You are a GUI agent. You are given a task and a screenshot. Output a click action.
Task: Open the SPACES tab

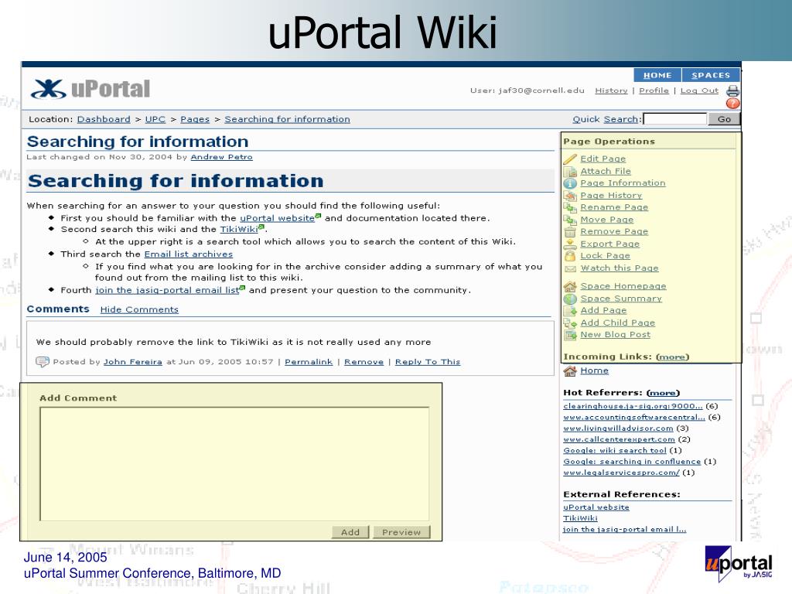[x=711, y=75]
